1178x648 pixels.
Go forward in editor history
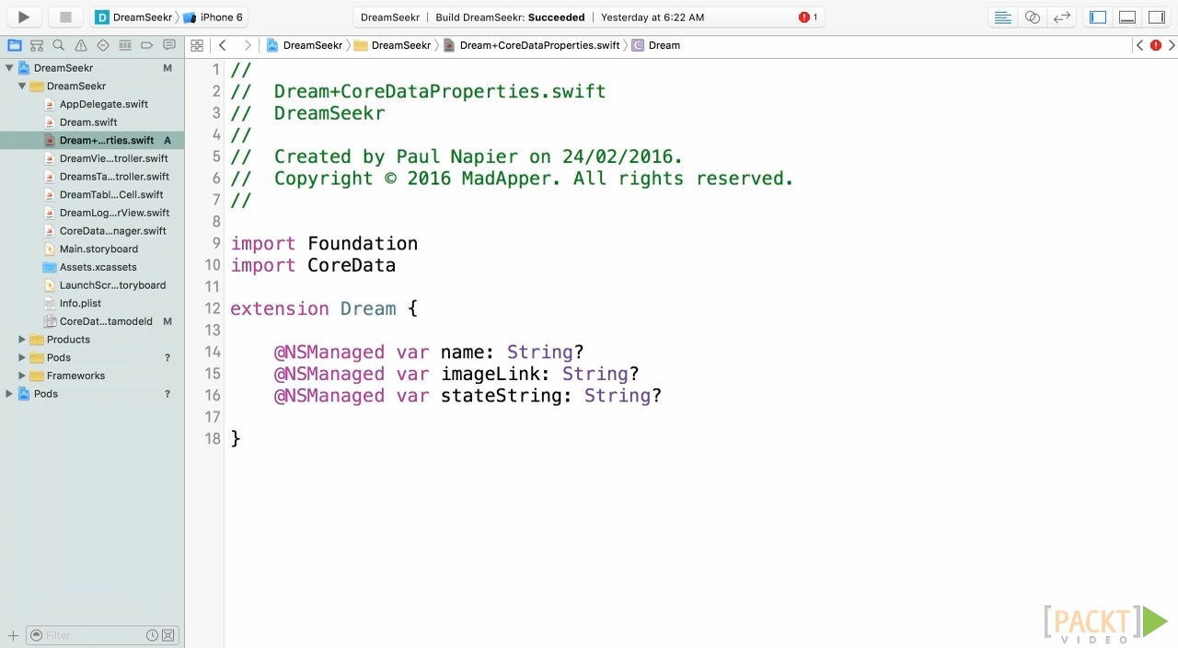247,45
